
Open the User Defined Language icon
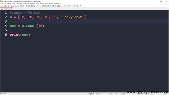(55, 6)
